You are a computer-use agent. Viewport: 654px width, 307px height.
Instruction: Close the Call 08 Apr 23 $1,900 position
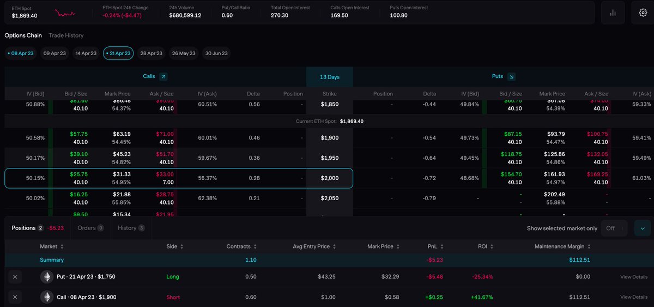click(x=15, y=297)
